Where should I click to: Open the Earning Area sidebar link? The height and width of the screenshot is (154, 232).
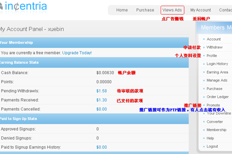(x=217, y=72)
